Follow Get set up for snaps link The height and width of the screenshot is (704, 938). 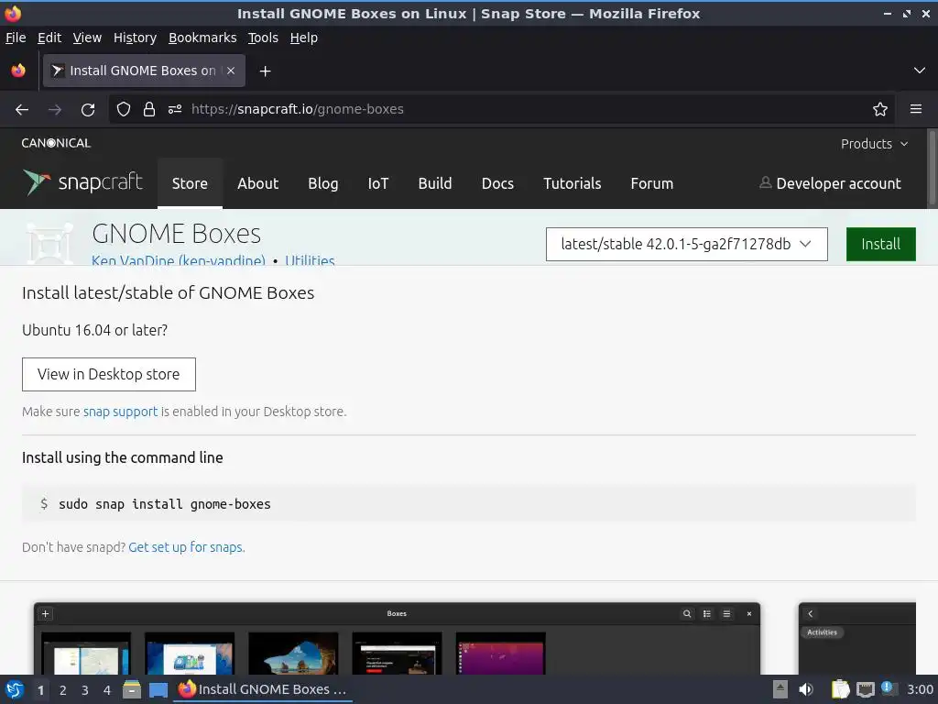tap(185, 547)
